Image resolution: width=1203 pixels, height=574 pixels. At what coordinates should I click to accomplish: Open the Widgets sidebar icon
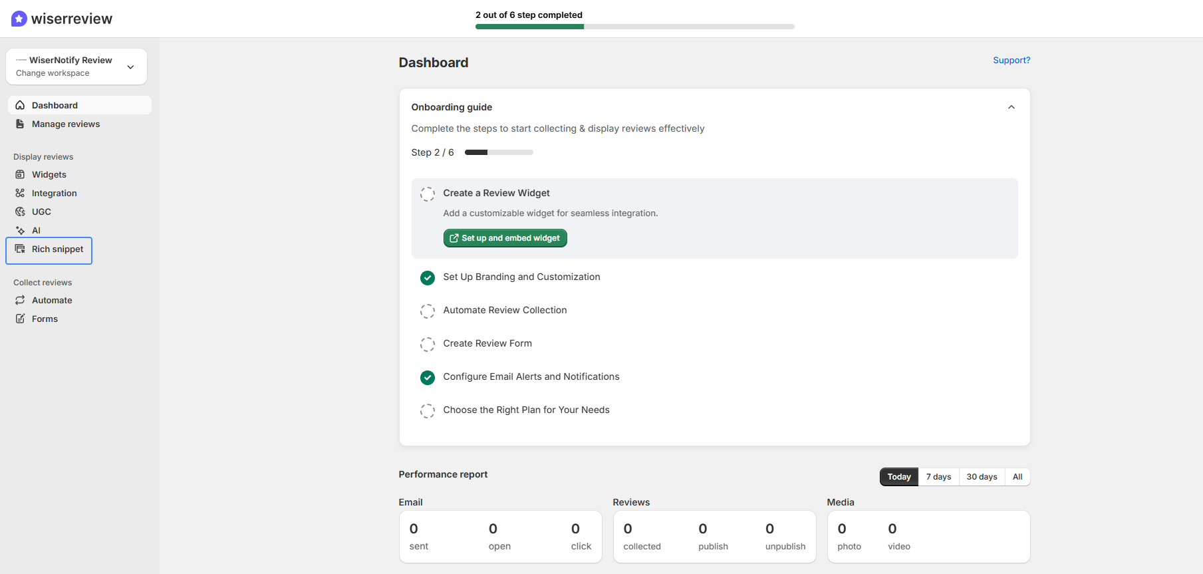point(20,174)
